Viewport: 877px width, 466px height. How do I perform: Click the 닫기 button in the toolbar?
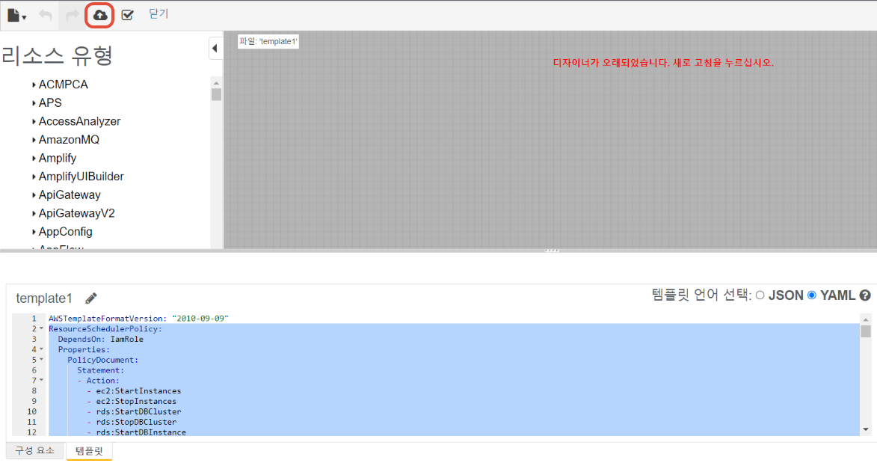pos(159,14)
